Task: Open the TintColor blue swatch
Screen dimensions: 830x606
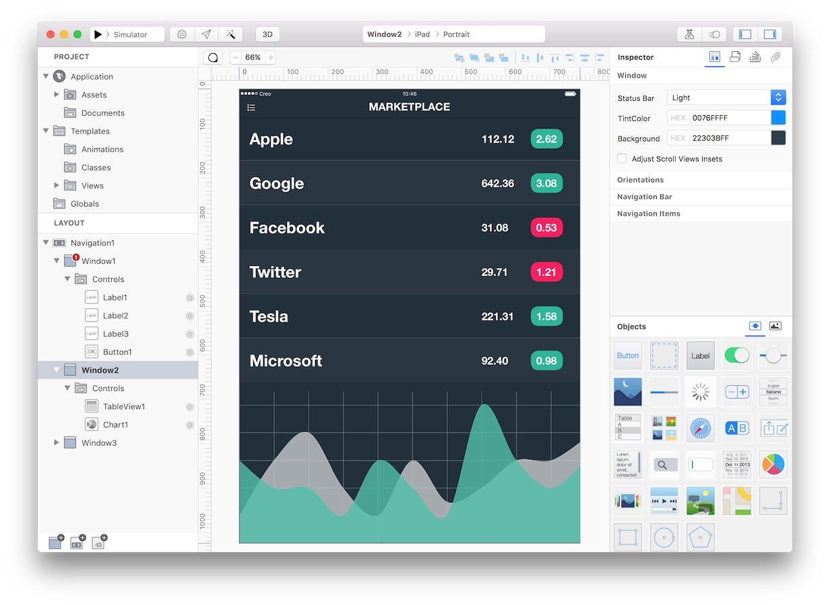Action: (x=778, y=118)
